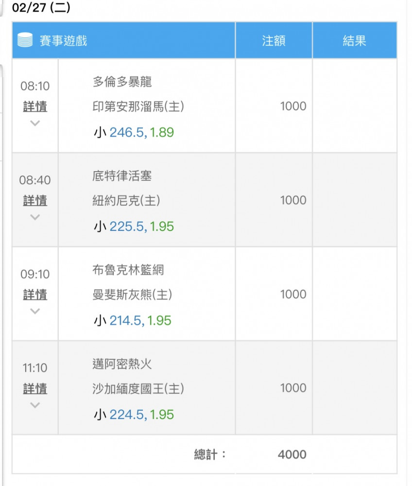This screenshot has width=412, height=486.
Task: Open 詳情 link for 08:10 game
Action: point(35,106)
